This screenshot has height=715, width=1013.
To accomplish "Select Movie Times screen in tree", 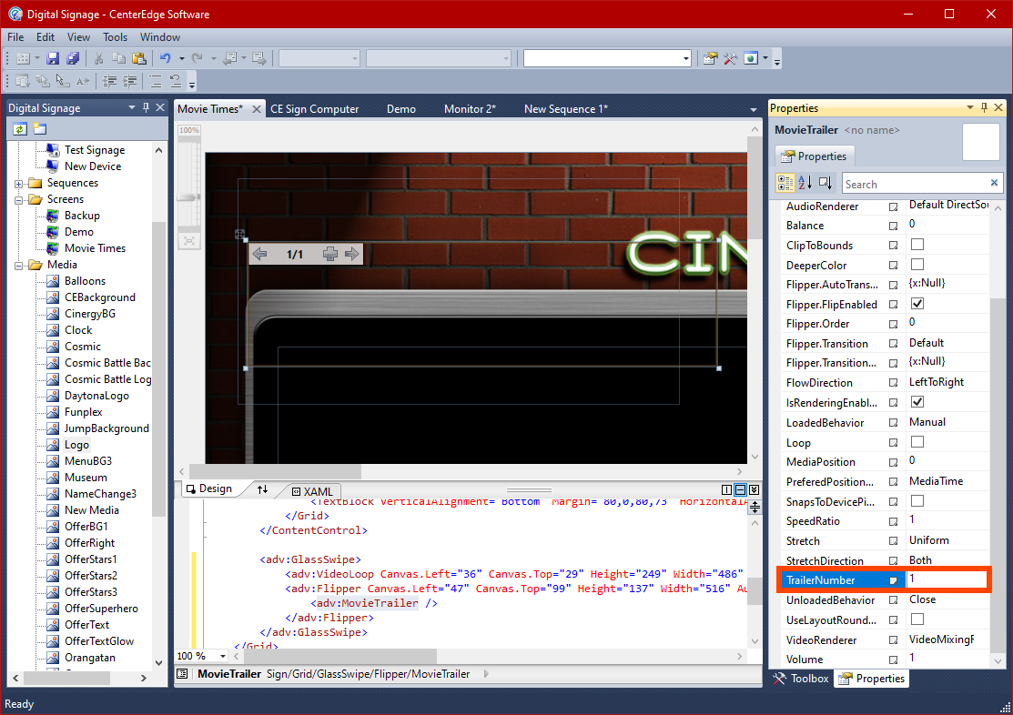I will click(x=95, y=248).
